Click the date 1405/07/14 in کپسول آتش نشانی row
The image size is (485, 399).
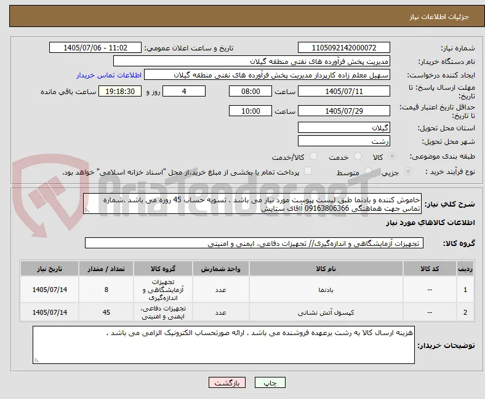point(49,312)
